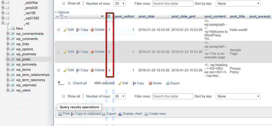The height and width of the screenshot is (126, 272).
Task: Click the top Search this table field
Action: point(173,3)
